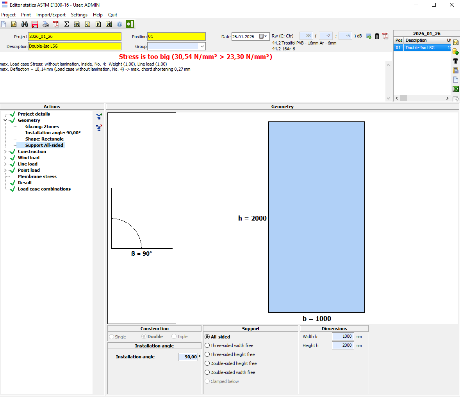Click the binoculars search icon
The image size is (460, 397).
(24, 24)
